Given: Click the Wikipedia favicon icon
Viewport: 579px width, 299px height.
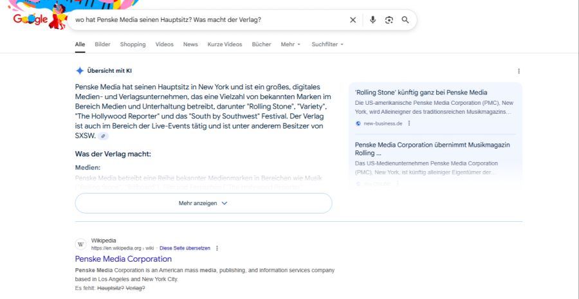Looking at the screenshot, I should pos(81,244).
